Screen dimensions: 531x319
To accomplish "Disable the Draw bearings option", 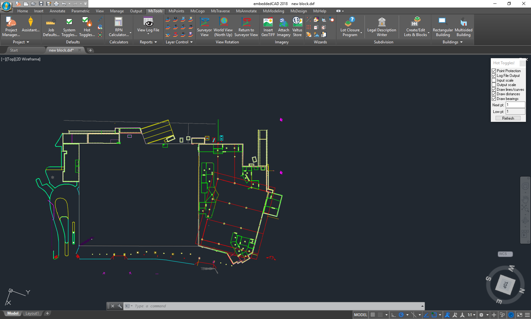I will [x=494, y=98].
